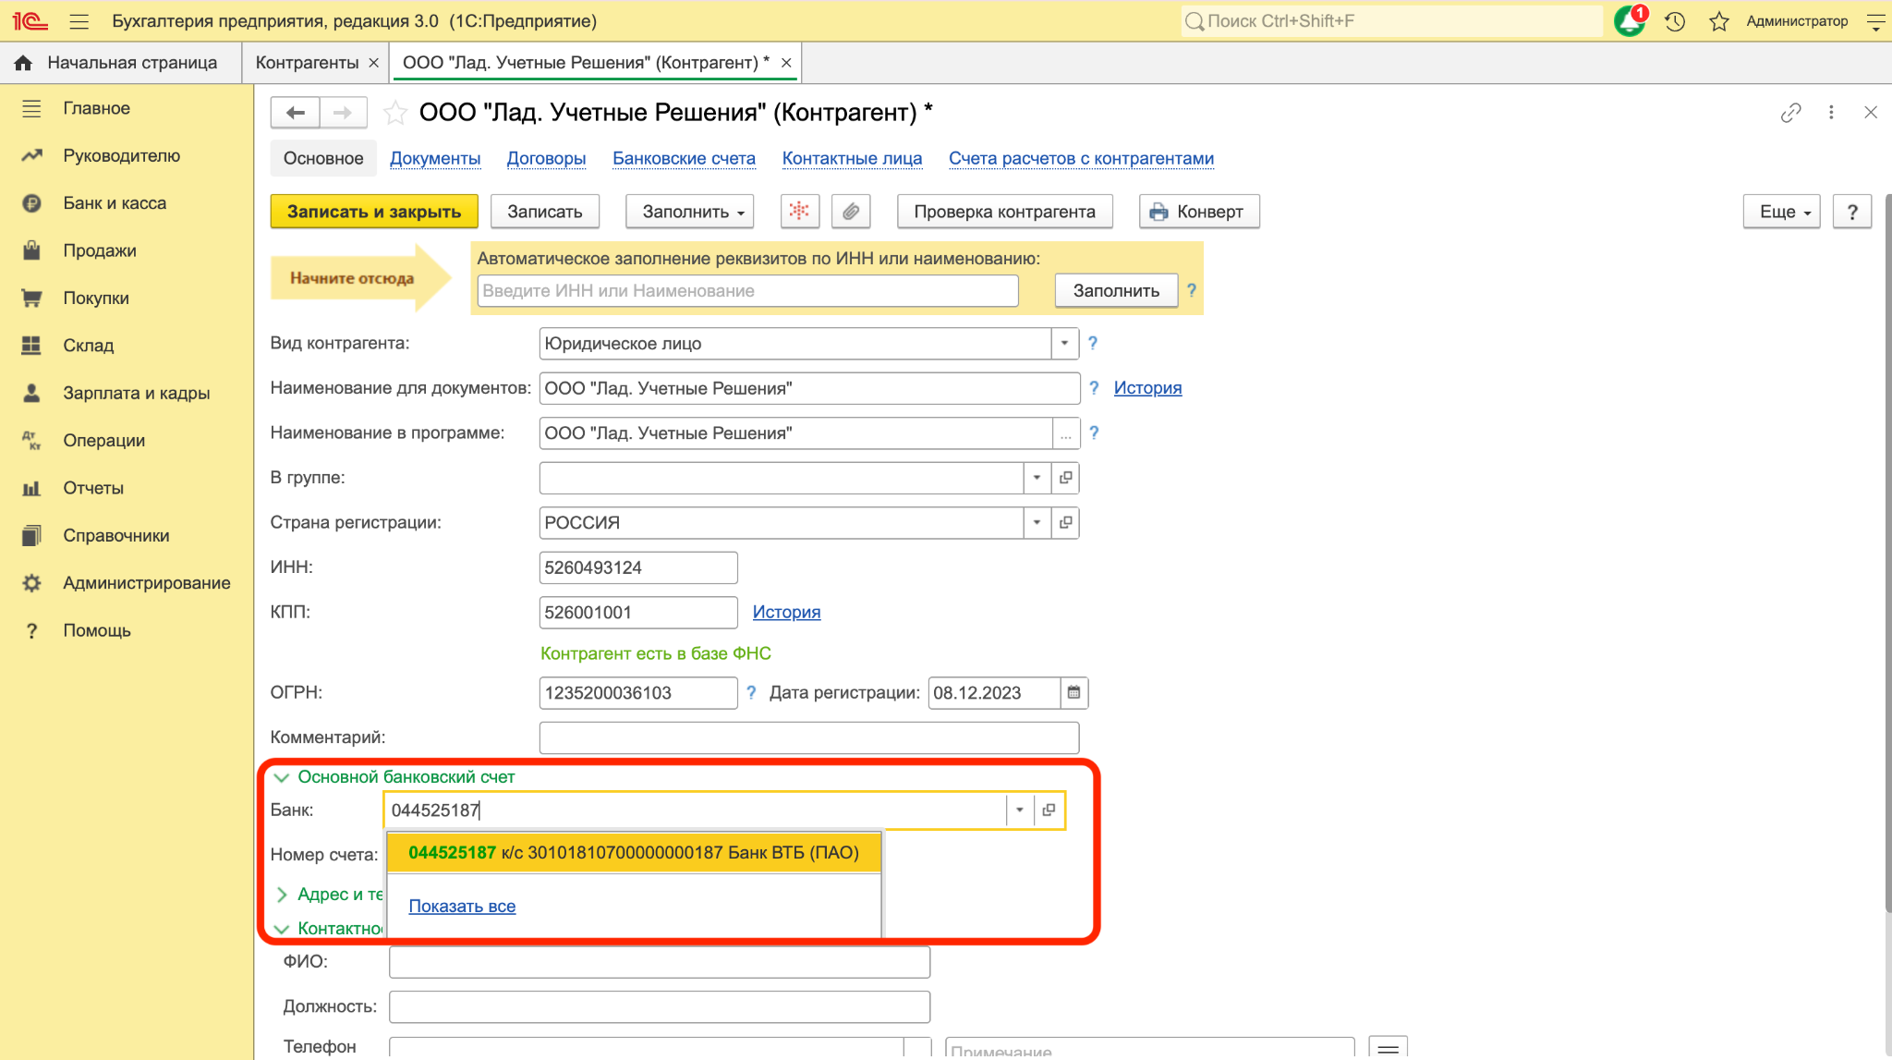Open Документы navigation link
The height and width of the screenshot is (1060, 1892).
[x=435, y=158]
